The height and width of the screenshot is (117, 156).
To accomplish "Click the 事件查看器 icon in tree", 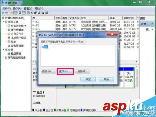I will point(9,30).
